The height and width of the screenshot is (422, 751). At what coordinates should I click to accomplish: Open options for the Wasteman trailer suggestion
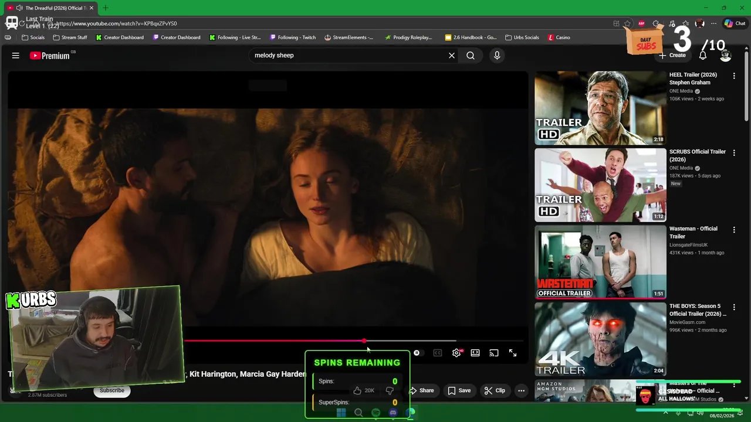tap(734, 230)
